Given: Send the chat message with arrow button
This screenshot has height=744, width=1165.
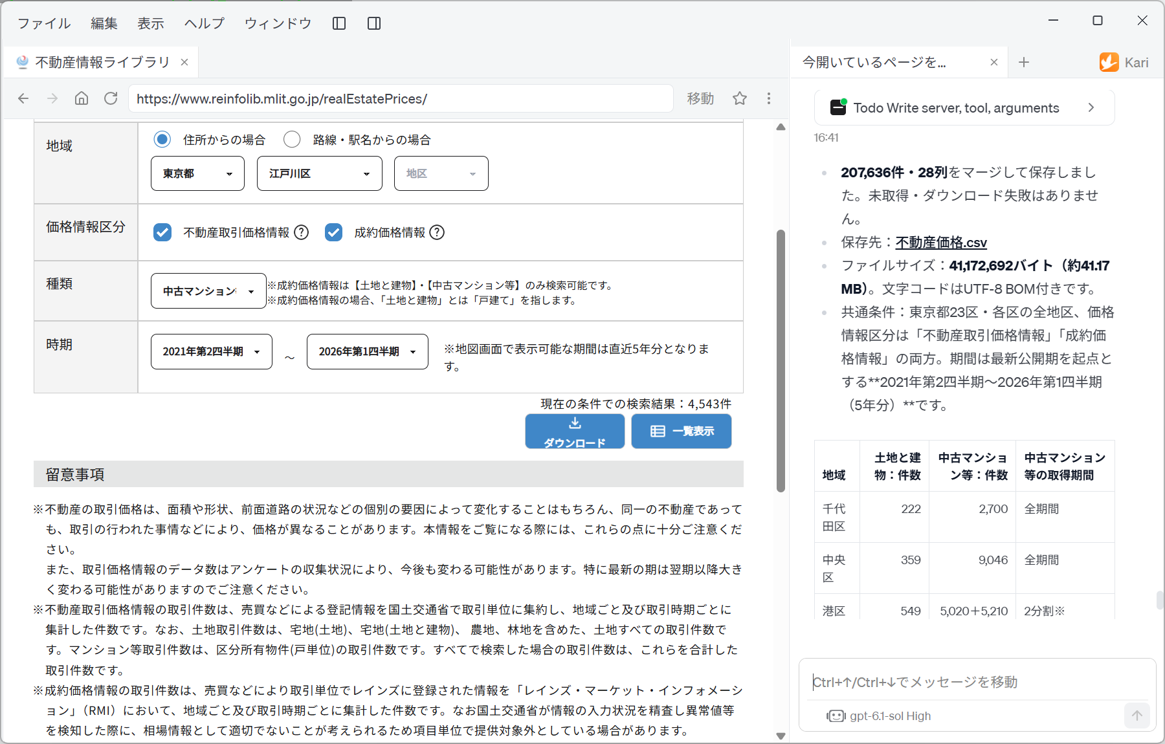Looking at the screenshot, I should [1137, 716].
